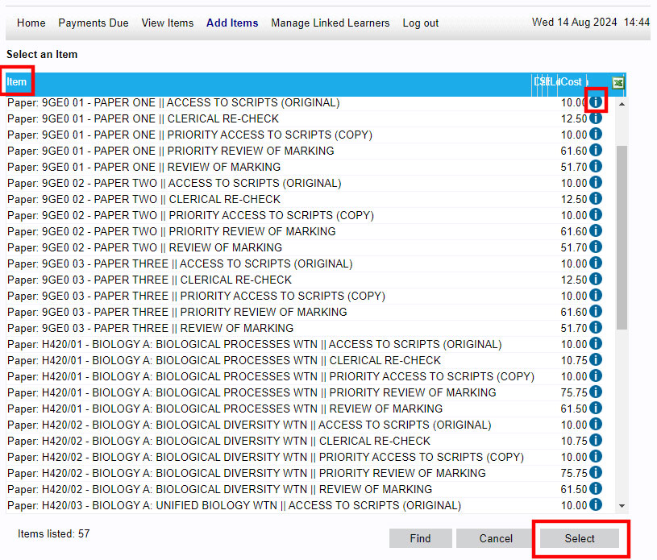Open info icon for H420/03 UNIFIED BIOLOGY row

point(594,504)
